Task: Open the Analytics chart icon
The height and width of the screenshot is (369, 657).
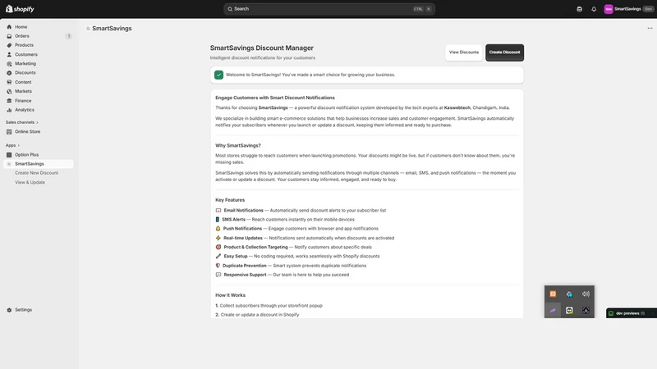Action: tap(9, 110)
